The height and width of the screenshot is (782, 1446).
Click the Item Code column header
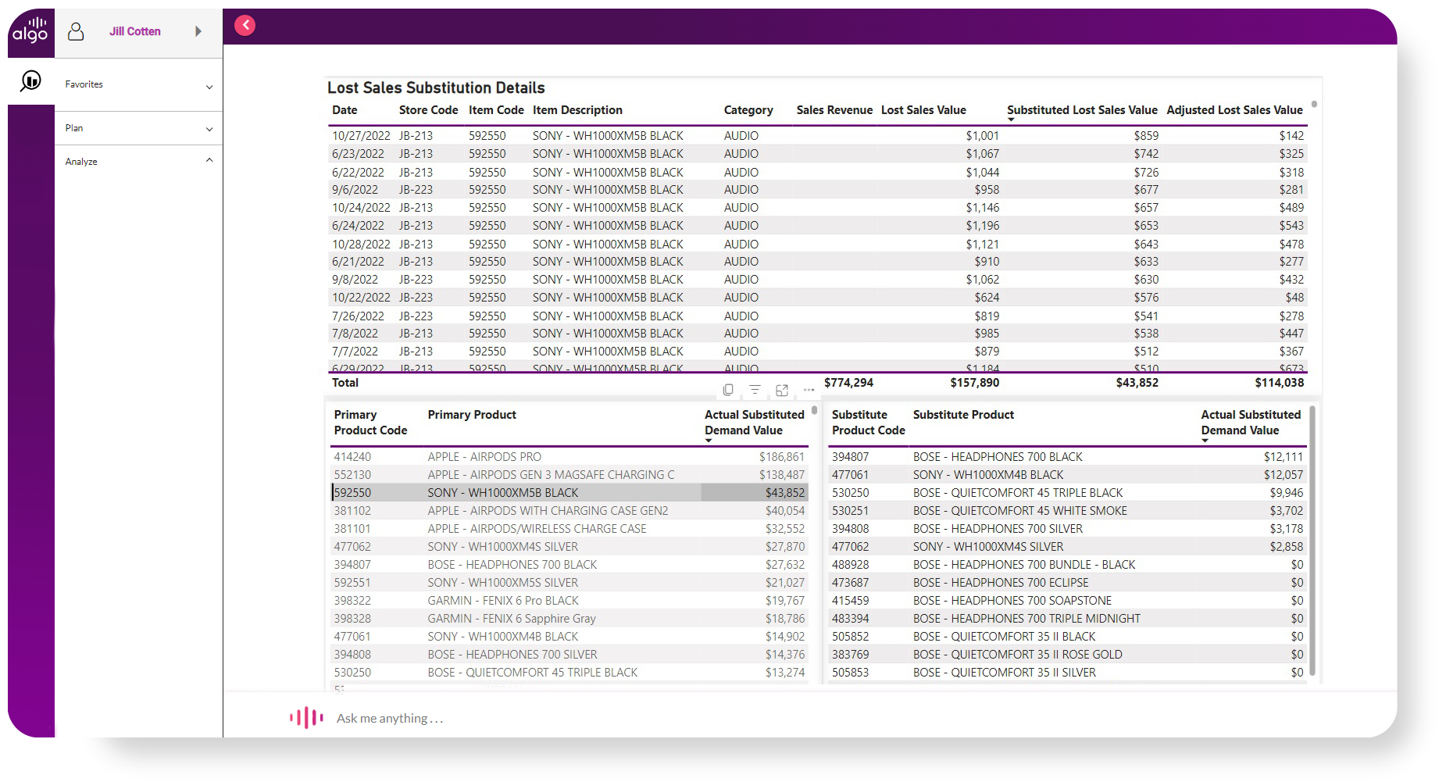496,110
